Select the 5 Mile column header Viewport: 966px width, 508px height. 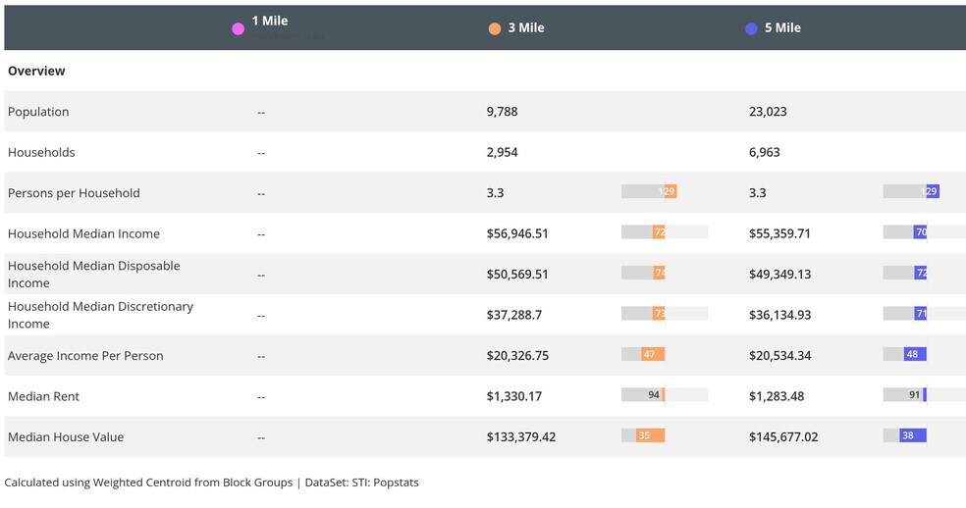point(782,28)
